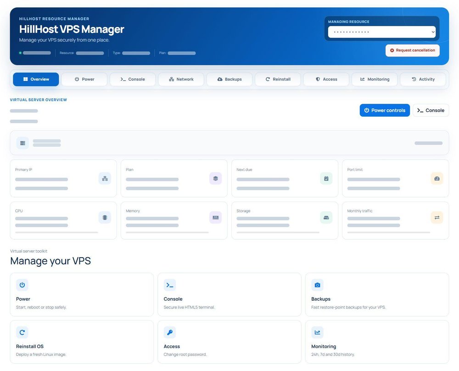This screenshot has width=459, height=371.
Task: Click the Backups camera card icon
Action: [317, 285]
